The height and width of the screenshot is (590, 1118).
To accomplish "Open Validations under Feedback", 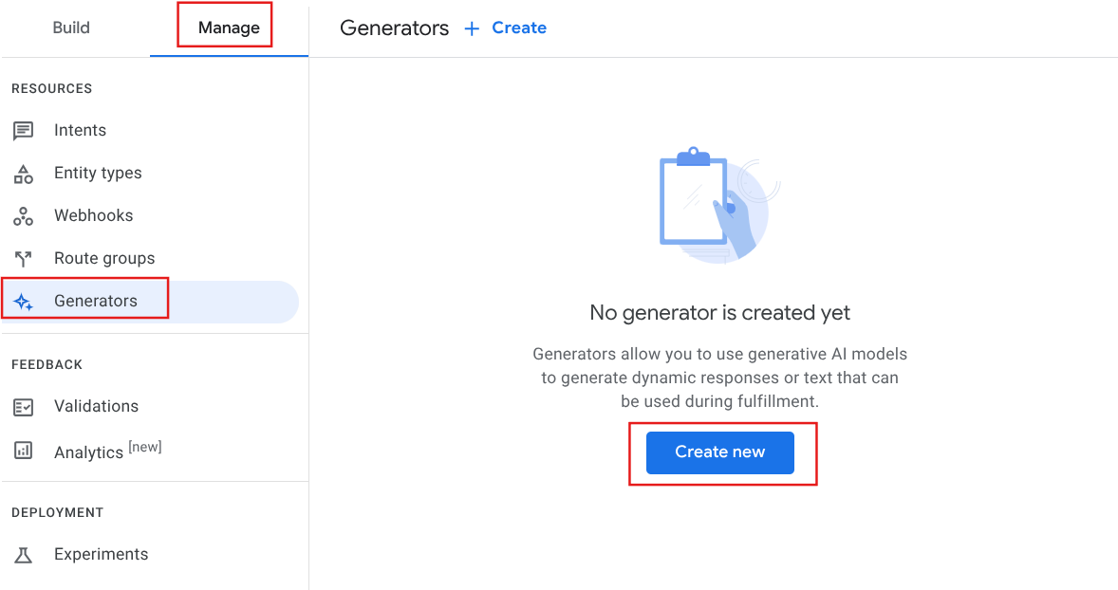I will [x=96, y=406].
